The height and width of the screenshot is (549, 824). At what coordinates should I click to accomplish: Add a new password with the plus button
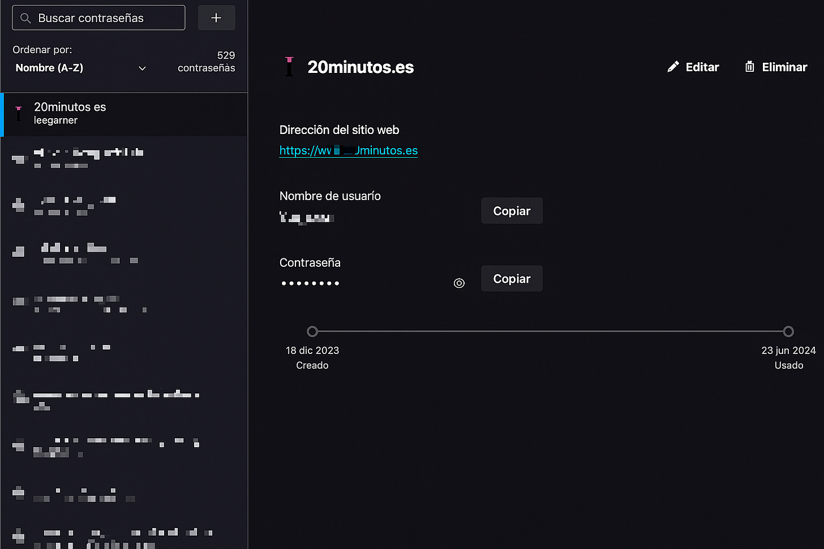[x=216, y=18]
